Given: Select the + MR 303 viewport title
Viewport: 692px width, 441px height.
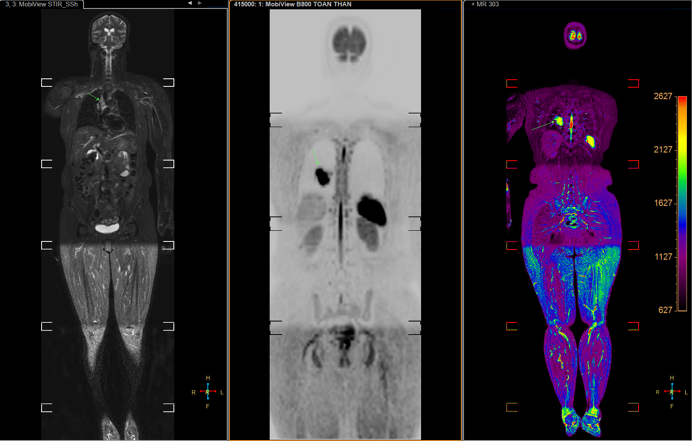Looking at the screenshot, I should point(485,4).
